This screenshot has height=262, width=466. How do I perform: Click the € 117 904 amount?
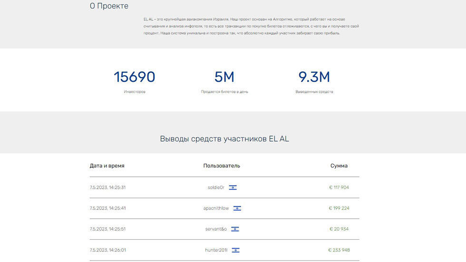pyautogui.click(x=339, y=187)
